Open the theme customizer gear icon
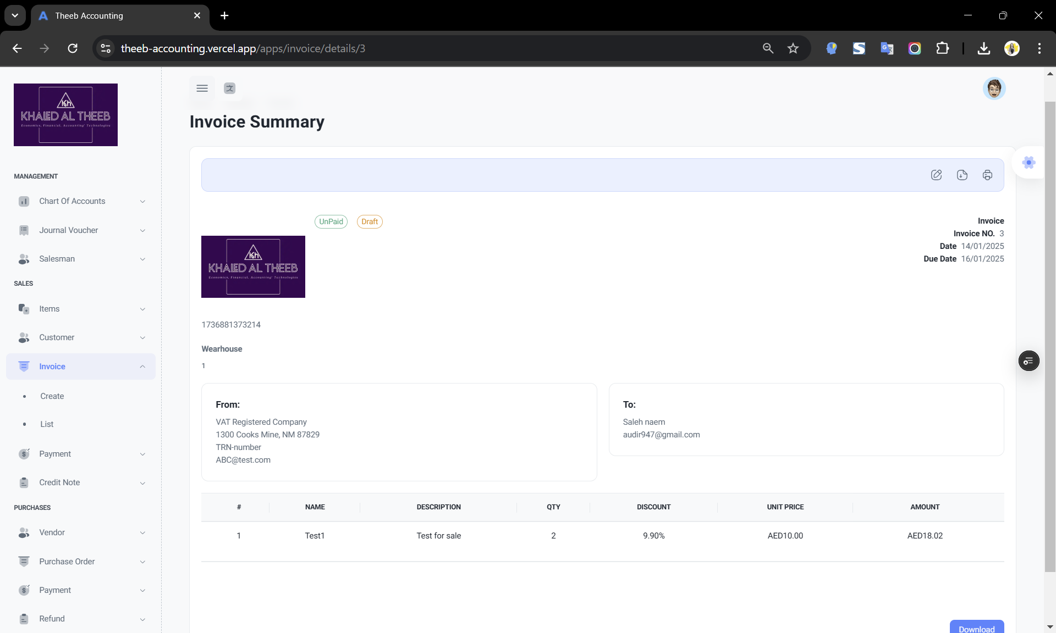The image size is (1056, 633). click(1028, 163)
